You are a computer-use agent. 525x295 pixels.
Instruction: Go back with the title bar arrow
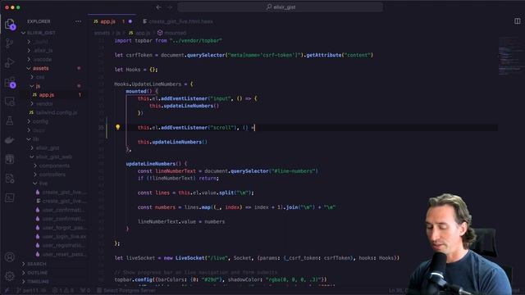(x=158, y=7)
